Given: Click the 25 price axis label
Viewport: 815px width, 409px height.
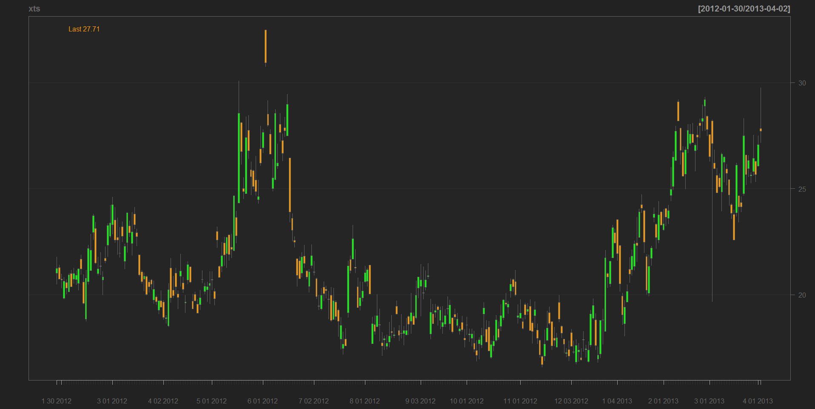Looking at the screenshot, I should coord(802,189).
